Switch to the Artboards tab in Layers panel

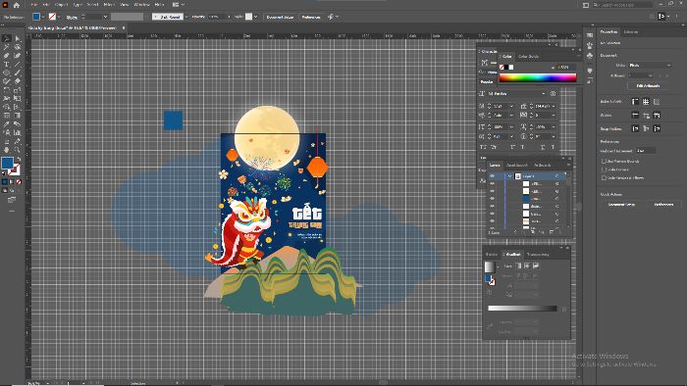click(x=543, y=166)
